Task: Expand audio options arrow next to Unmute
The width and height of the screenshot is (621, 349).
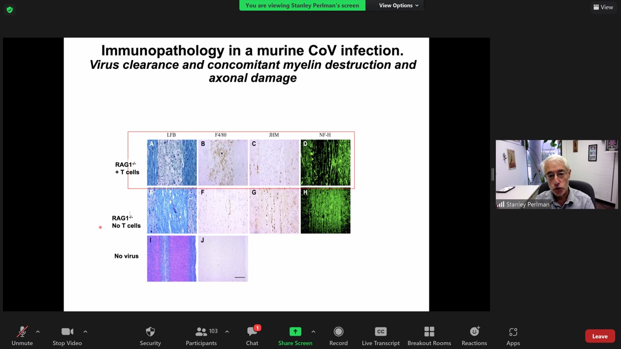Action: 38,332
